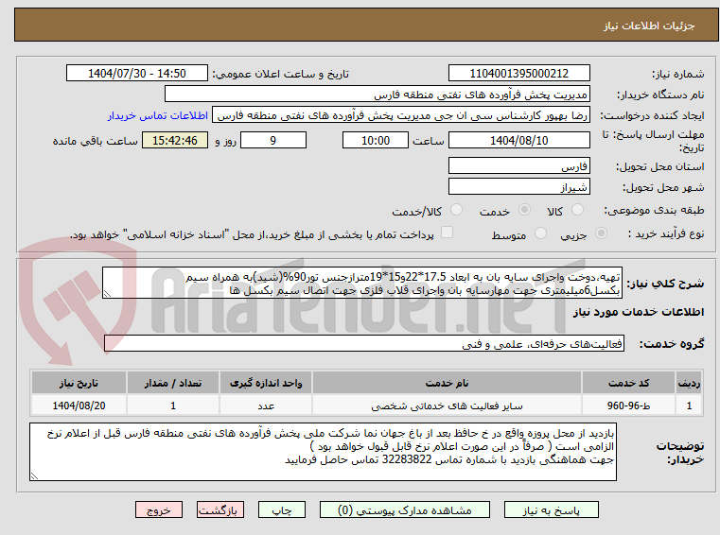Image resolution: width=720 pixels, height=535 pixels.
Task: Click the deadline date field 1404/08/10
Action: coord(518,141)
